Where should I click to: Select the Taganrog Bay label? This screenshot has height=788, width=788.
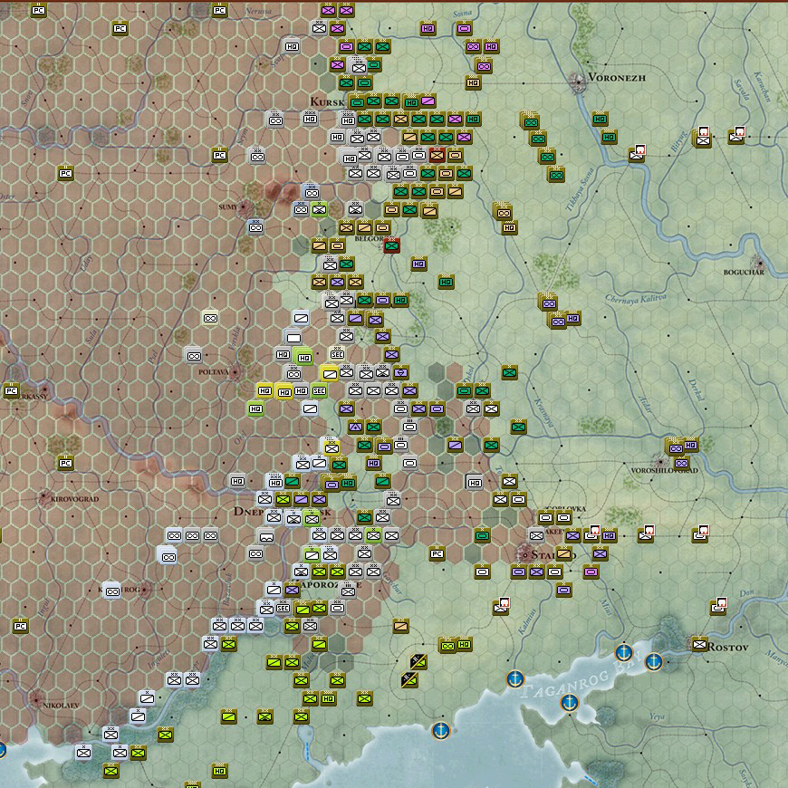582,675
